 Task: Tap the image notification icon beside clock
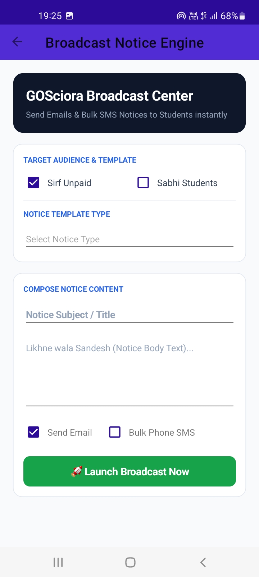point(69,16)
